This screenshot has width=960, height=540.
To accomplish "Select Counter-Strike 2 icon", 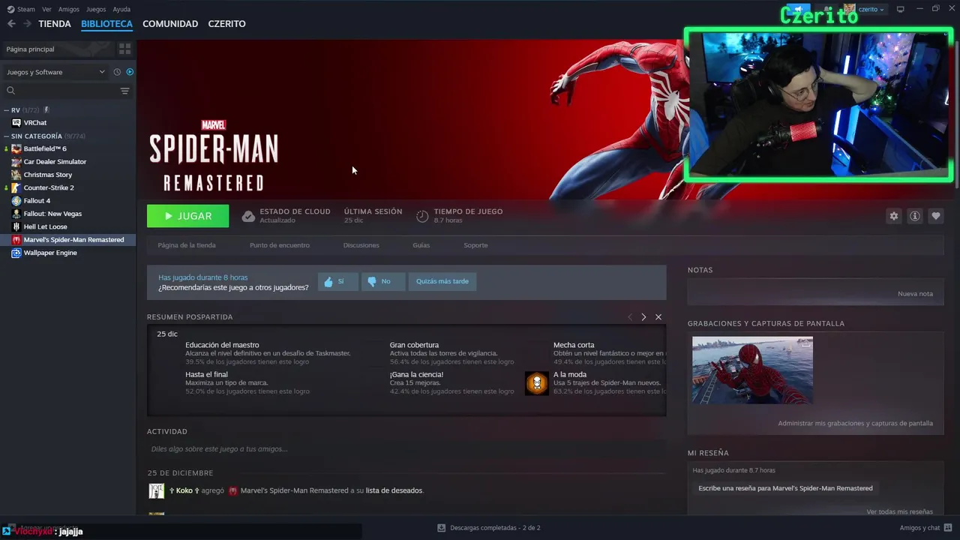I will 16,187.
